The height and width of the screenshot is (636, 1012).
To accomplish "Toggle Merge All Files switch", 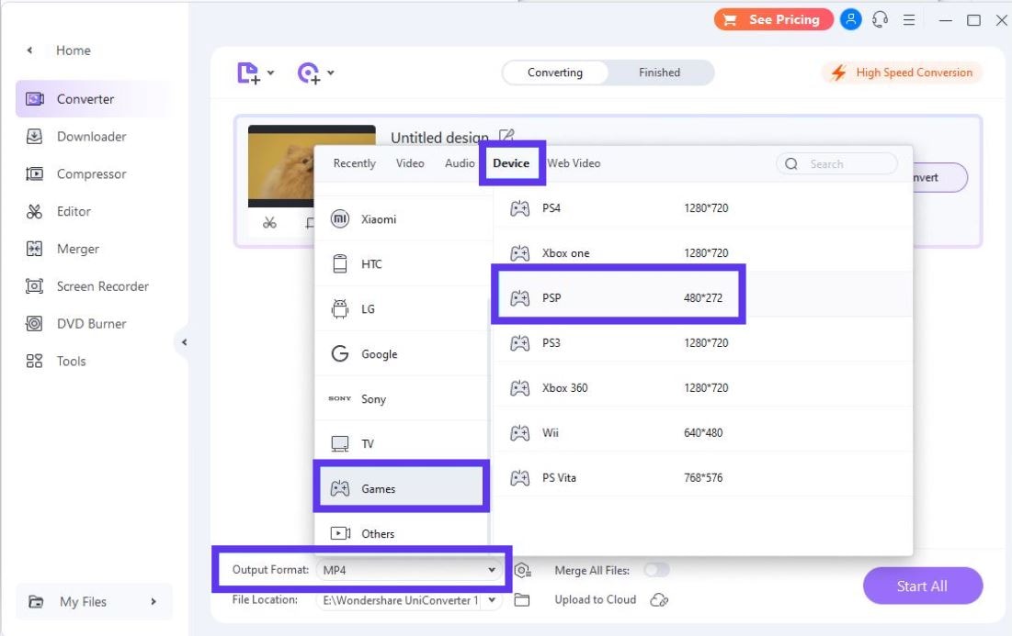I will [657, 570].
